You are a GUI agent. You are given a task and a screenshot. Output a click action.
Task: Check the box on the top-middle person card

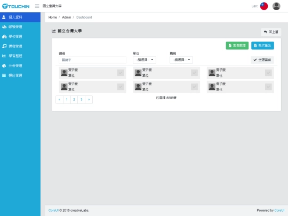[194, 73]
